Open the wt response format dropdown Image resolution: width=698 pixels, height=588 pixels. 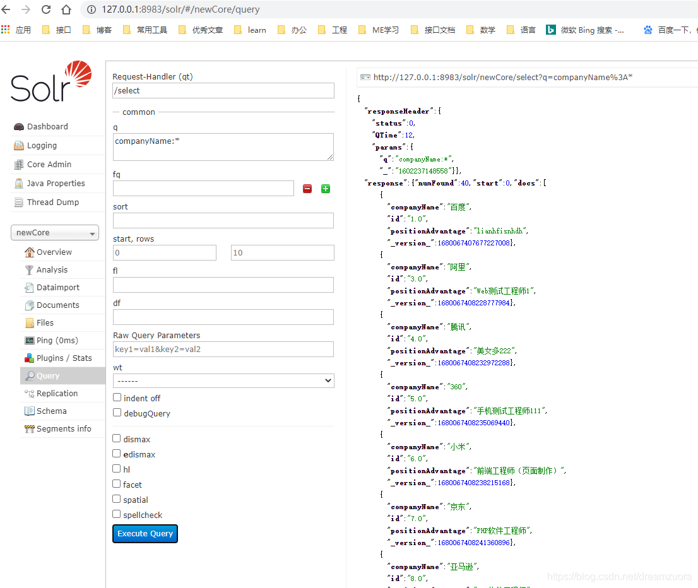(x=223, y=381)
